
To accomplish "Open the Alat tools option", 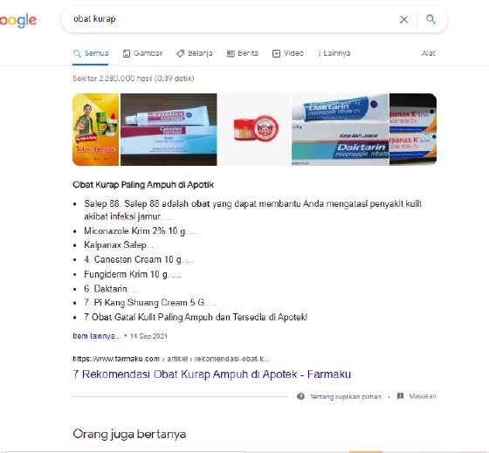I will (x=428, y=53).
